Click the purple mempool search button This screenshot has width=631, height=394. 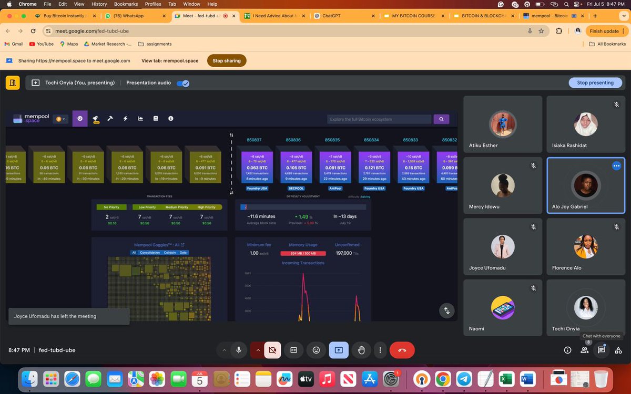coord(441,119)
